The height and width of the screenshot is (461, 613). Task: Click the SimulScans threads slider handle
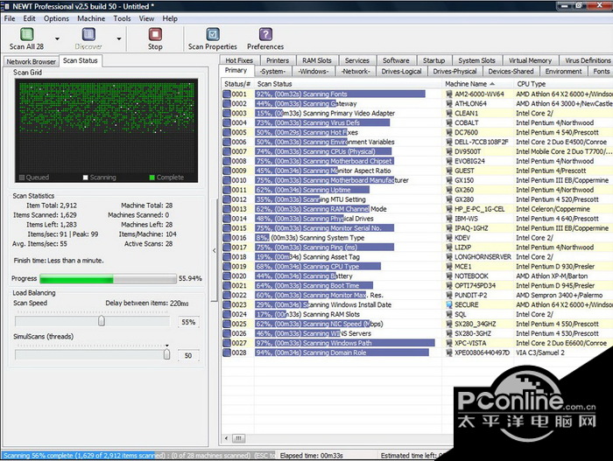[x=166, y=355]
